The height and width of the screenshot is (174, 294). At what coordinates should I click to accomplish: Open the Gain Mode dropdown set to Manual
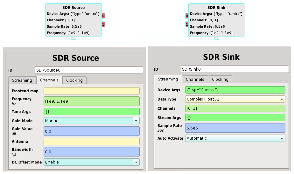[x=91, y=121]
